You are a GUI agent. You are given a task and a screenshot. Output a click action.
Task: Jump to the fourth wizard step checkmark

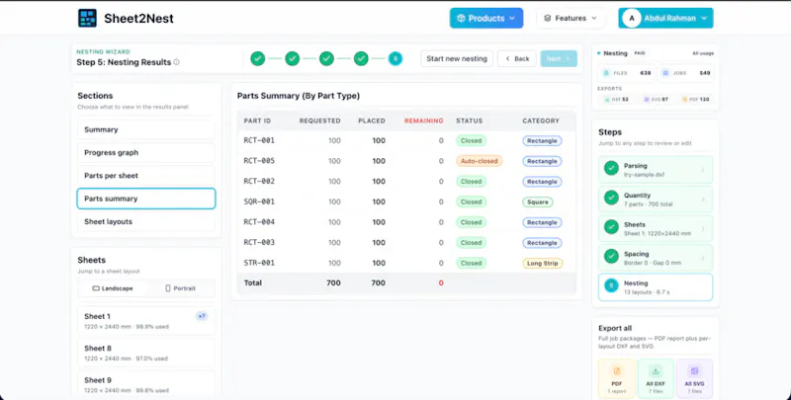[361, 58]
